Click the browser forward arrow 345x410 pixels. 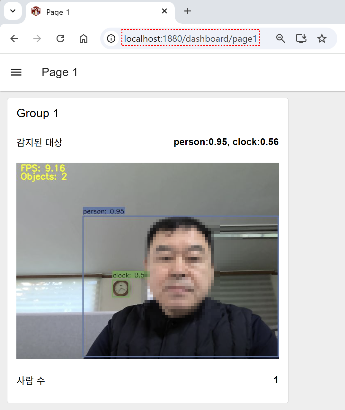click(x=37, y=39)
